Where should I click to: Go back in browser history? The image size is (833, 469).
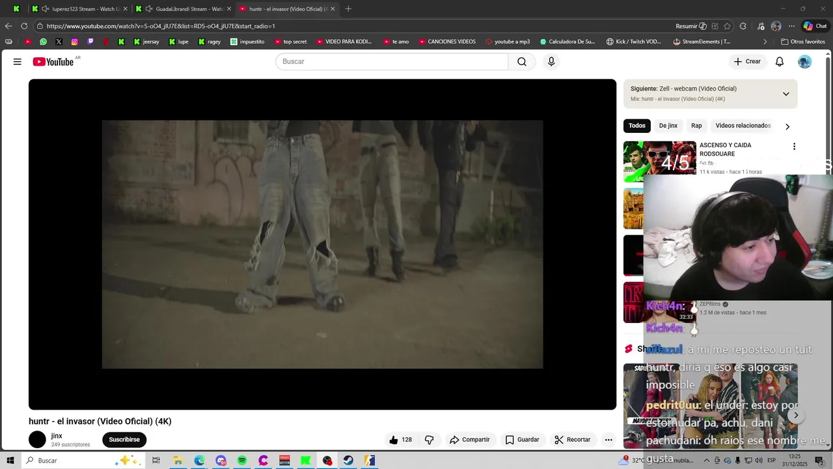(x=8, y=26)
